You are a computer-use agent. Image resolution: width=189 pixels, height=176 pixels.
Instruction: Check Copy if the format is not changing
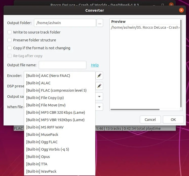pos(10,48)
